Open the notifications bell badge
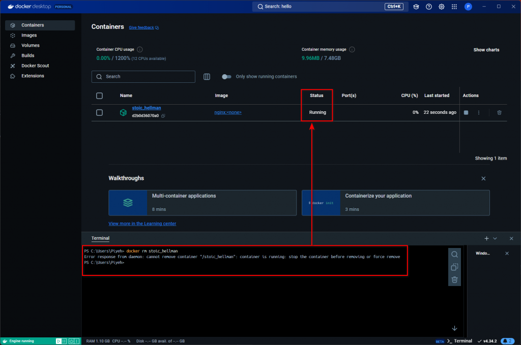Screen dimensions: 521x345 507,341
